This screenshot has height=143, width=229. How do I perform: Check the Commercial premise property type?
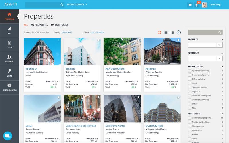189,75
